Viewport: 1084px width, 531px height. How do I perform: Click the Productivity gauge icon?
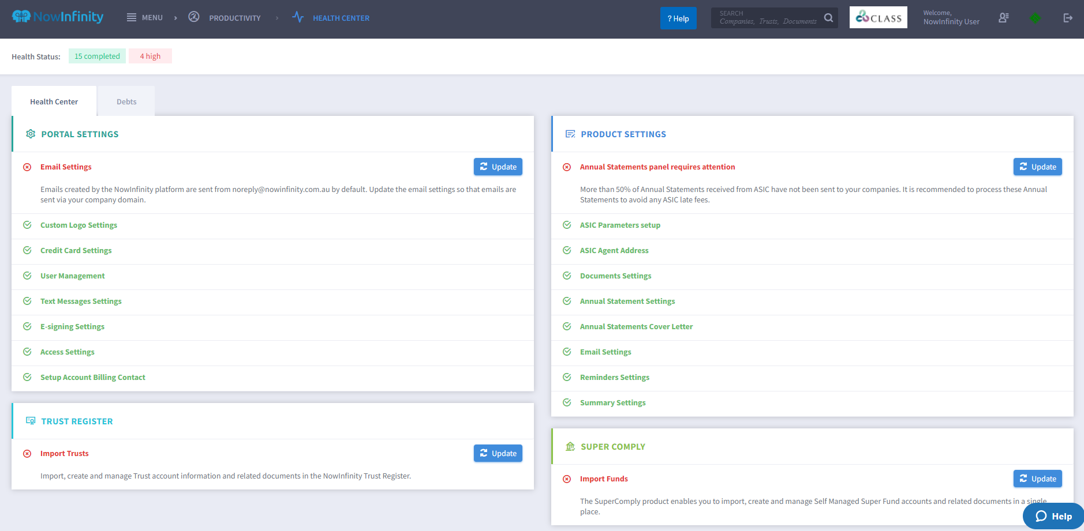coord(194,17)
